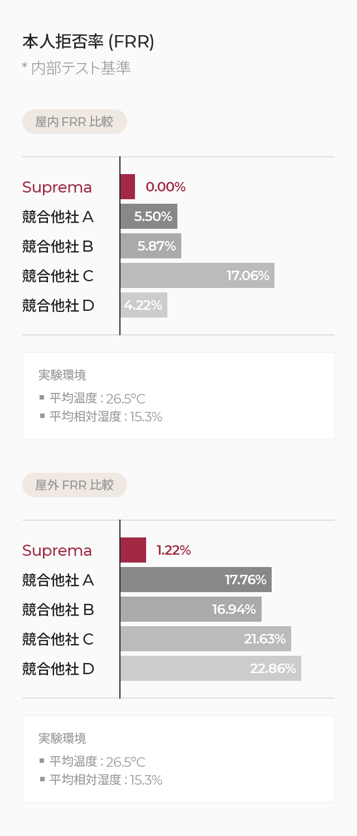The height and width of the screenshot is (836, 357).
Task: Click the indoor Suprema row label
Action: [57, 188]
